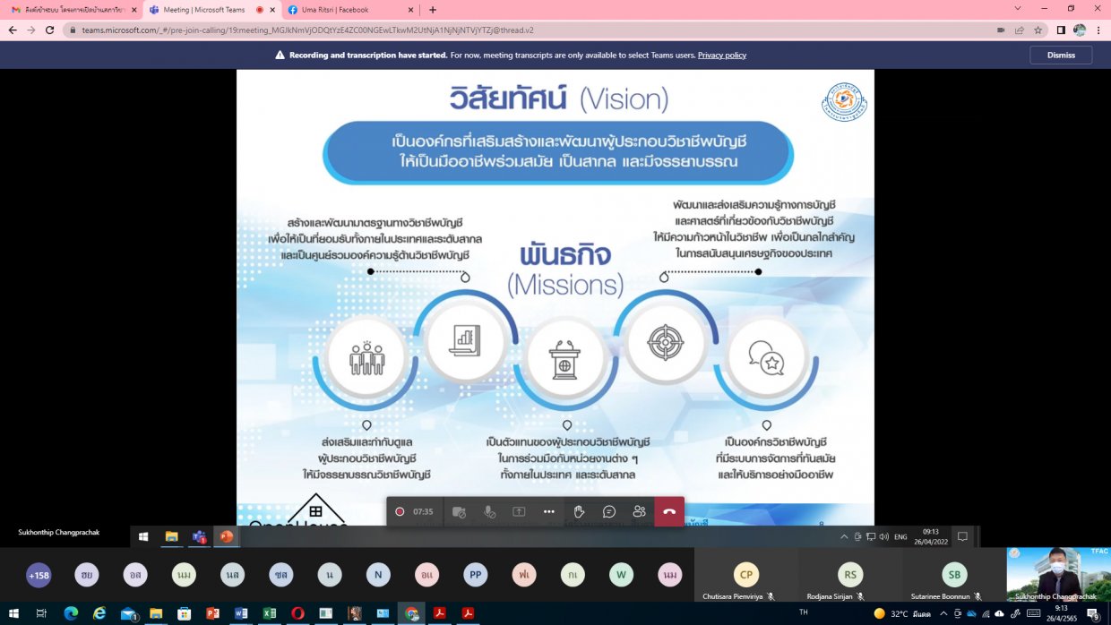Bookmark this page with star icon
Viewport: 1111px width, 625px height.
click(1038, 30)
